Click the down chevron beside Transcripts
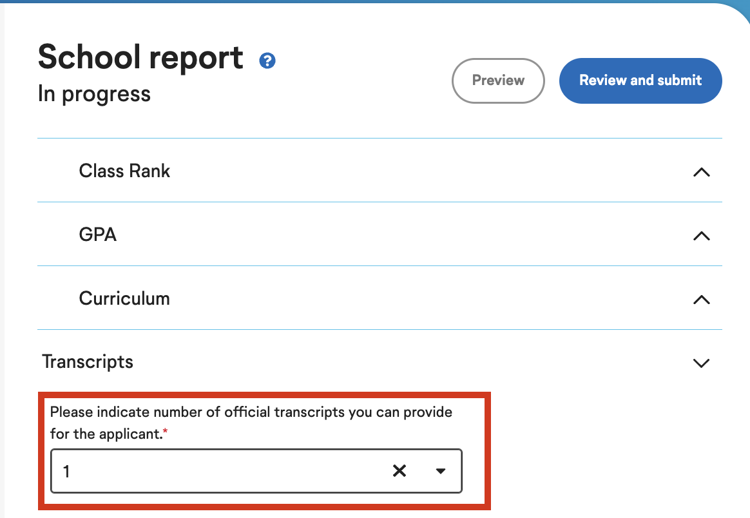The width and height of the screenshot is (750, 518). pos(702,363)
